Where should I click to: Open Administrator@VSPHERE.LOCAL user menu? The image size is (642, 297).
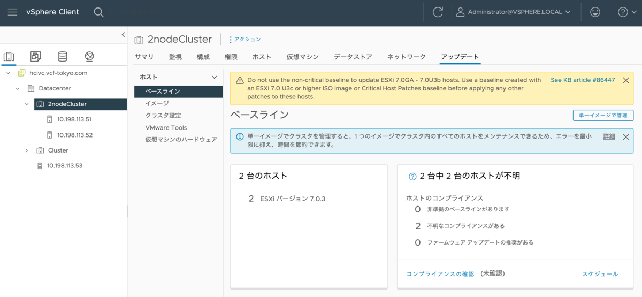(513, 12)
